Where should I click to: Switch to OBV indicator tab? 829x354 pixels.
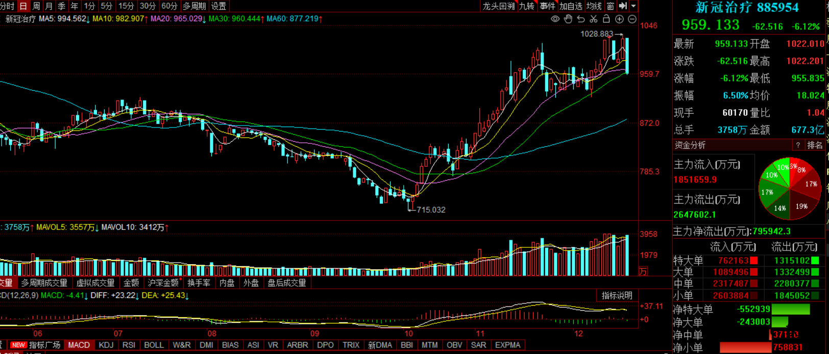[x=454, y=345]
